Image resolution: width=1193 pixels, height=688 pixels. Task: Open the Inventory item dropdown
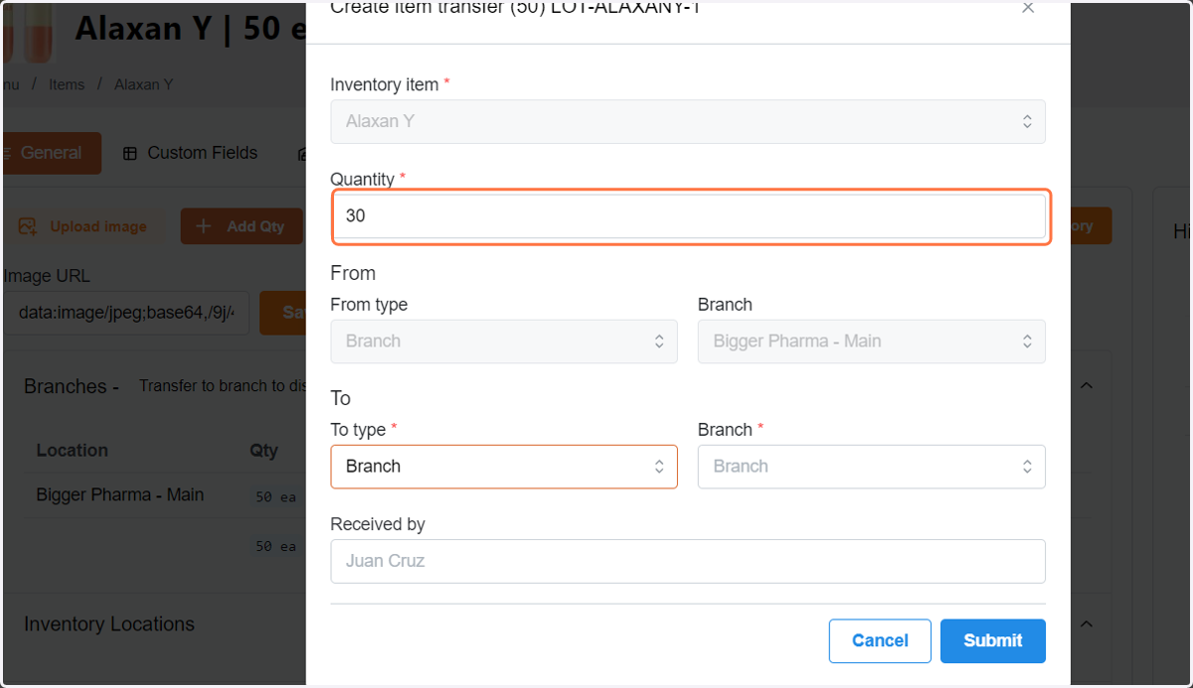(688, 121)
